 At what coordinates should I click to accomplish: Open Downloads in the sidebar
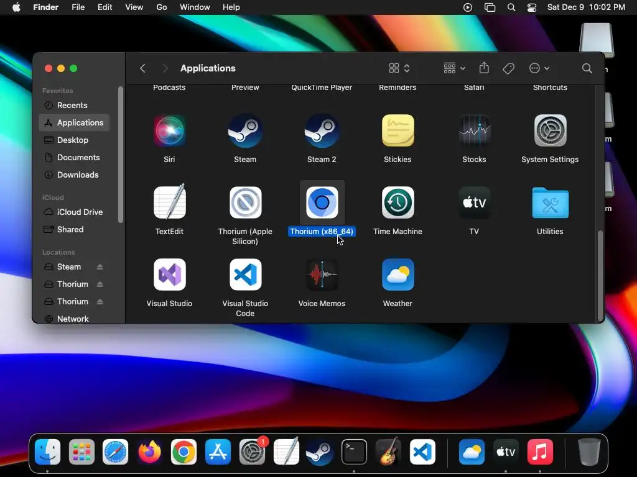tap(74, 175)
